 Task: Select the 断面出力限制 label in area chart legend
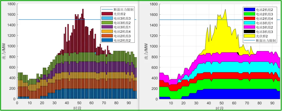266,40
